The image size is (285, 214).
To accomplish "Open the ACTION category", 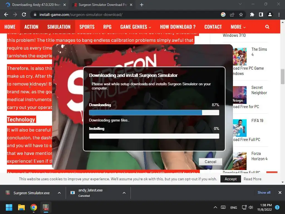I will [31, 27].
